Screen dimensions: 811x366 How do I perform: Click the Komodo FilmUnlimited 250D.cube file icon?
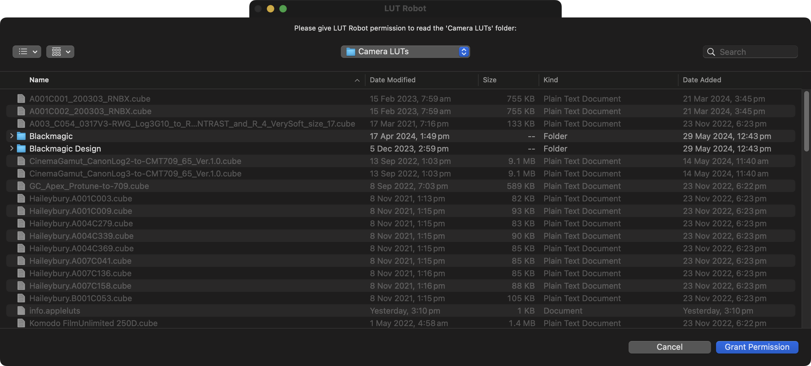[x=21, y=323]
